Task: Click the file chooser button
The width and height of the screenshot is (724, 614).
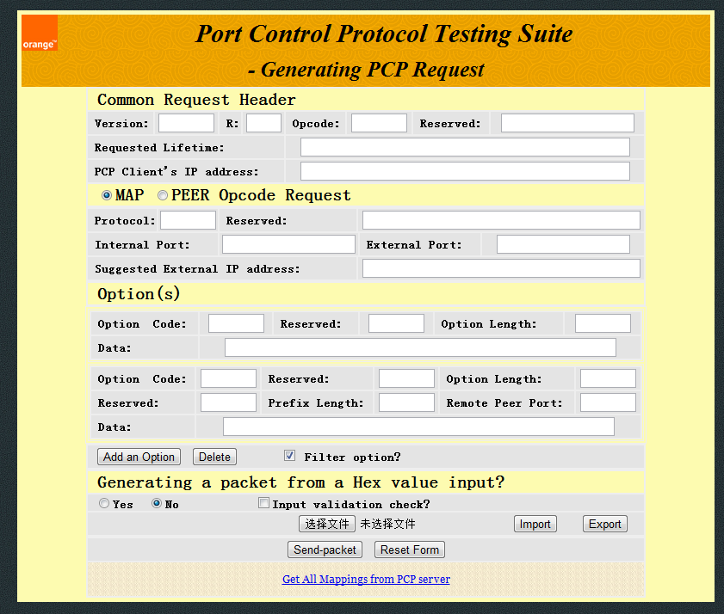Action: pos(326,523)
